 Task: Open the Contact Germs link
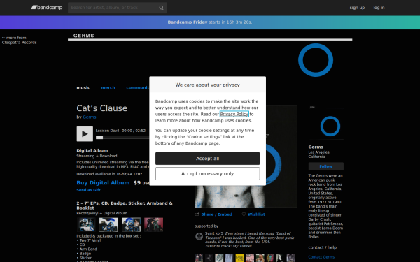click(x=321, y=257)
